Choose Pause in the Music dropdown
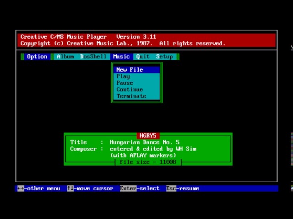The width and height of the screenshot is (293, 219). point(136,83)
